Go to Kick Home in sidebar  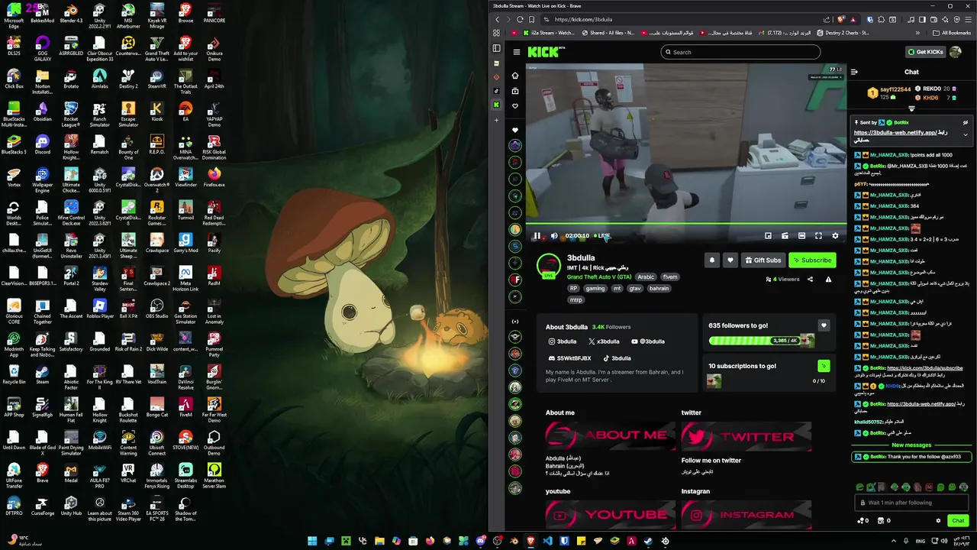click(x=515, y=76)
